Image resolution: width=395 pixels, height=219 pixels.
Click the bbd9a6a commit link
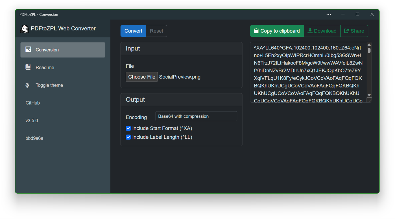pyautogui.click(x=34, y=138)
